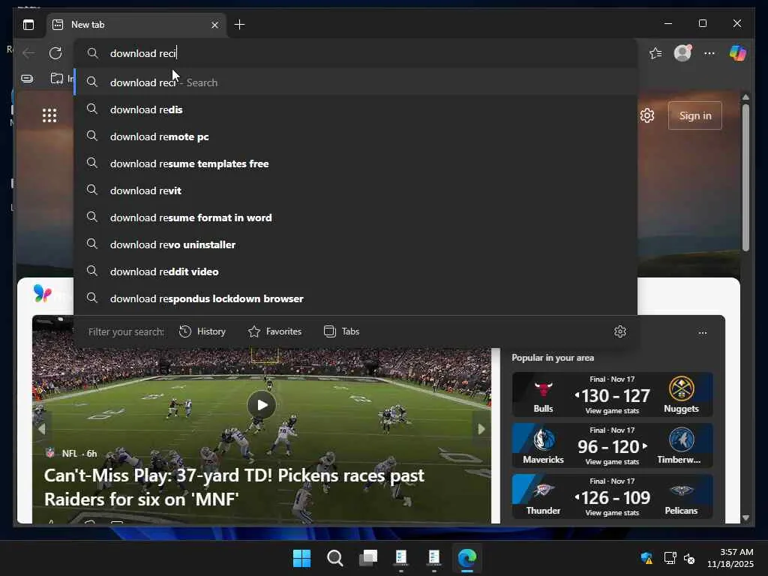Open the network display tray icon

point(670,558)
